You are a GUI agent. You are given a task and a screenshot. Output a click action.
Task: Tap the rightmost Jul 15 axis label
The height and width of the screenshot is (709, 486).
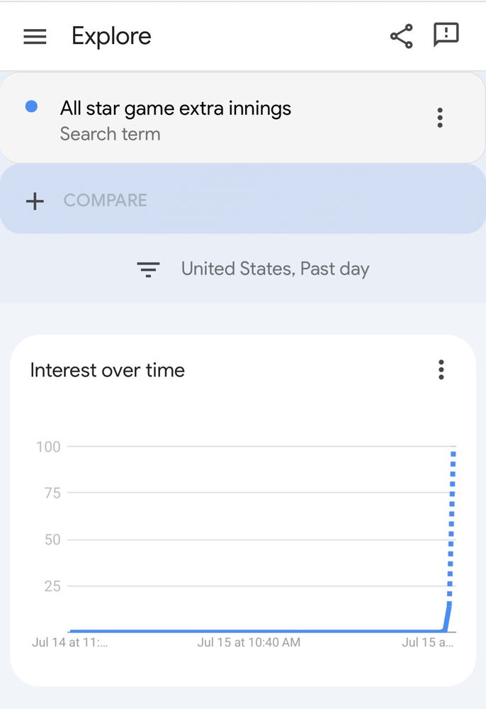(427, 642)
